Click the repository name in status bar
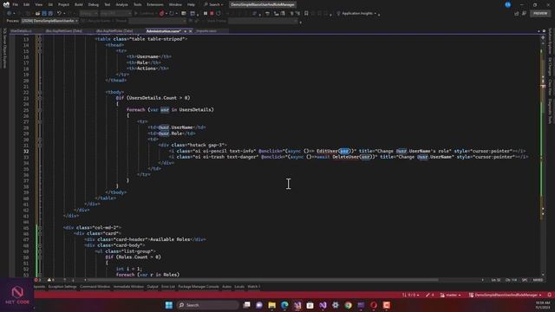The image size is (555, 312). [x=505, y=295]
